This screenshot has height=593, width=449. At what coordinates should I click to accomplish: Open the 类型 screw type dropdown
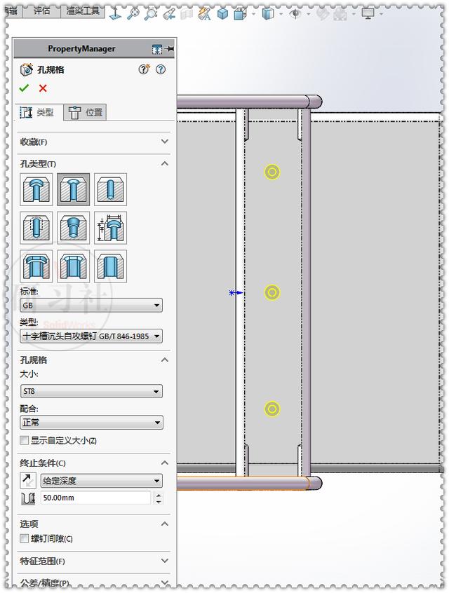click(x=91, y=336)
